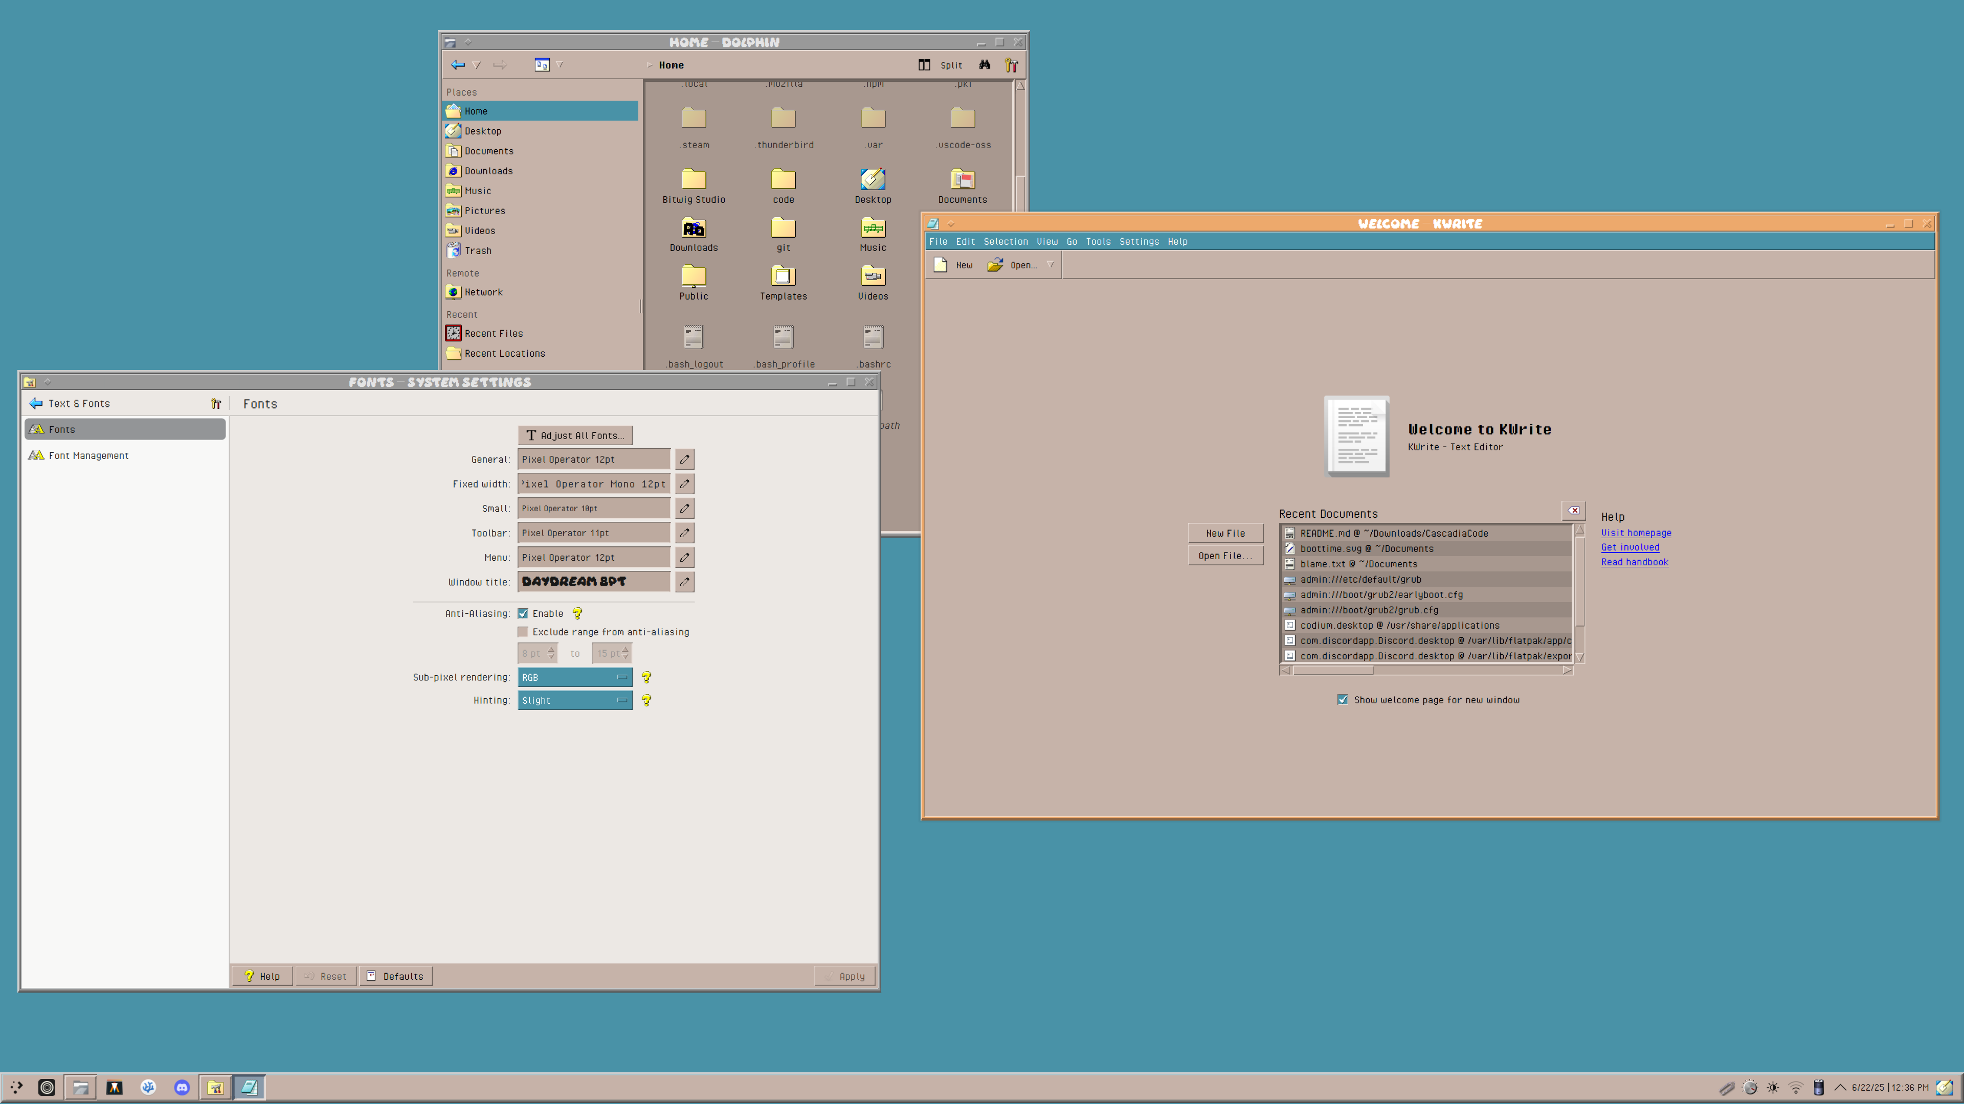The image size is (1964, 1104).
Task: Clear the Recent Documents list in KWrite
Action: [1574, 511]
